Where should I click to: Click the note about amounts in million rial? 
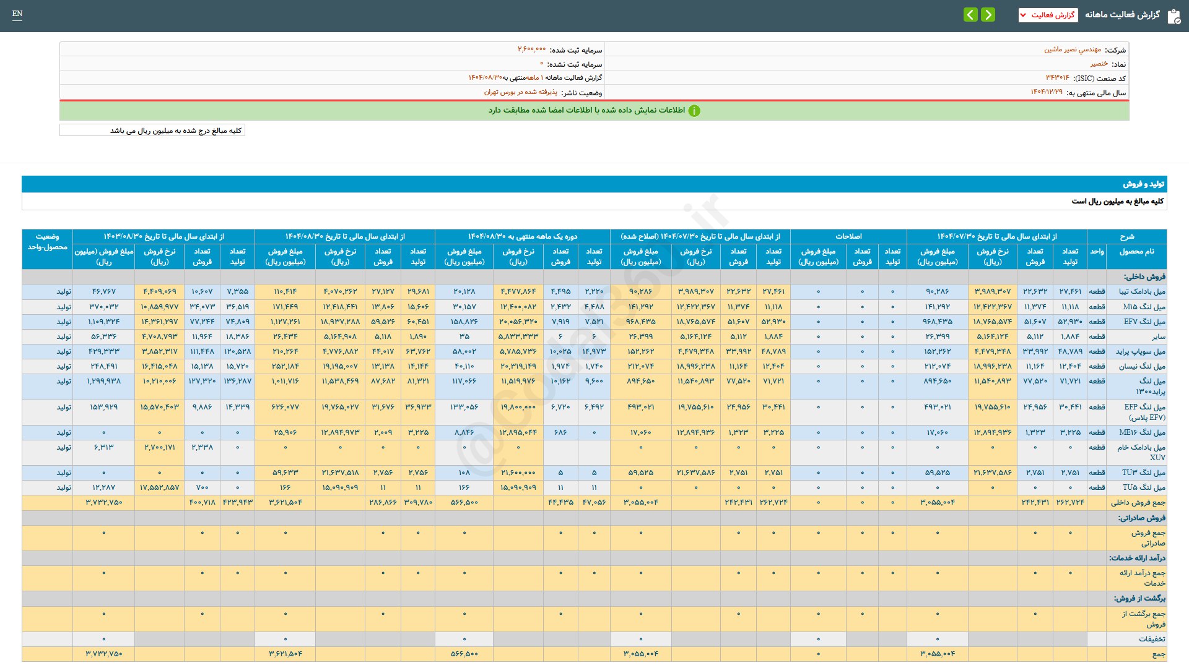175,131
